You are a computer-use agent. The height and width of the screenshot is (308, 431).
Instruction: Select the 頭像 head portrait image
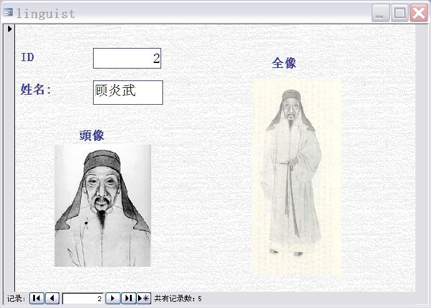103,206
